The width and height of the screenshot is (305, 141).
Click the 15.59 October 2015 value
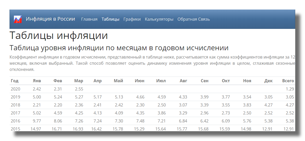pyautogui.click(x=225, y=129)
